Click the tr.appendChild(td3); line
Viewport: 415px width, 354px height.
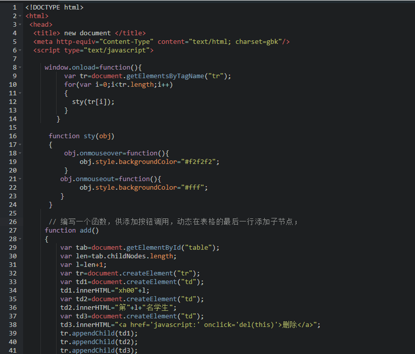(x=99, y=351)
